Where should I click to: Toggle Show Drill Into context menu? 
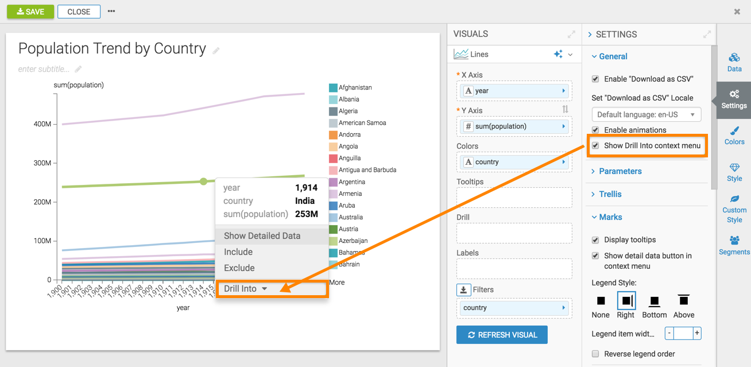tap(595, 146)
